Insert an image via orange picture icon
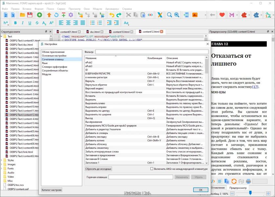275x197 pixels. (195, 15)
